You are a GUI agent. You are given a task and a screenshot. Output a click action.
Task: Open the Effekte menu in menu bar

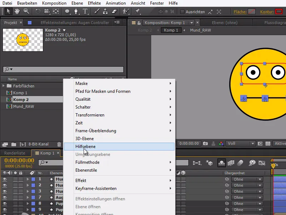(x=94, y=3)
